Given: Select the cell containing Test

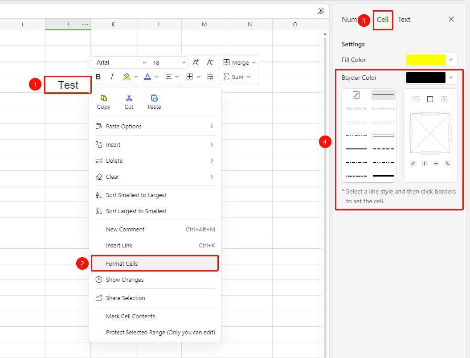Looking at the screenshot, I should tap(68, 85).
